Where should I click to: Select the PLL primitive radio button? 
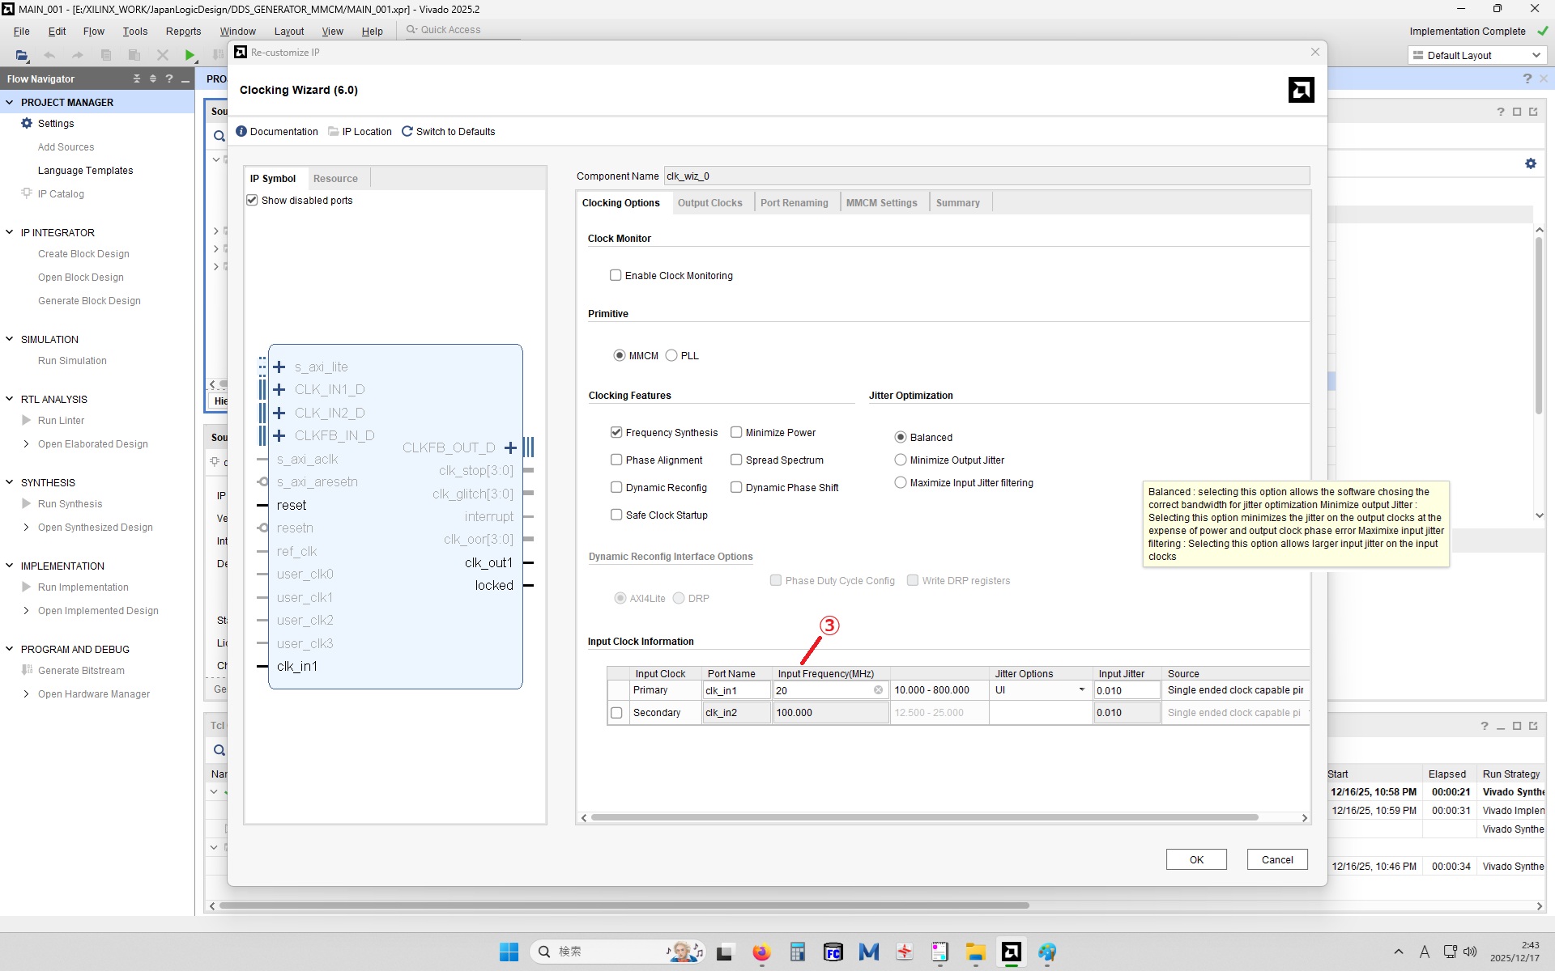click(671, 355)
